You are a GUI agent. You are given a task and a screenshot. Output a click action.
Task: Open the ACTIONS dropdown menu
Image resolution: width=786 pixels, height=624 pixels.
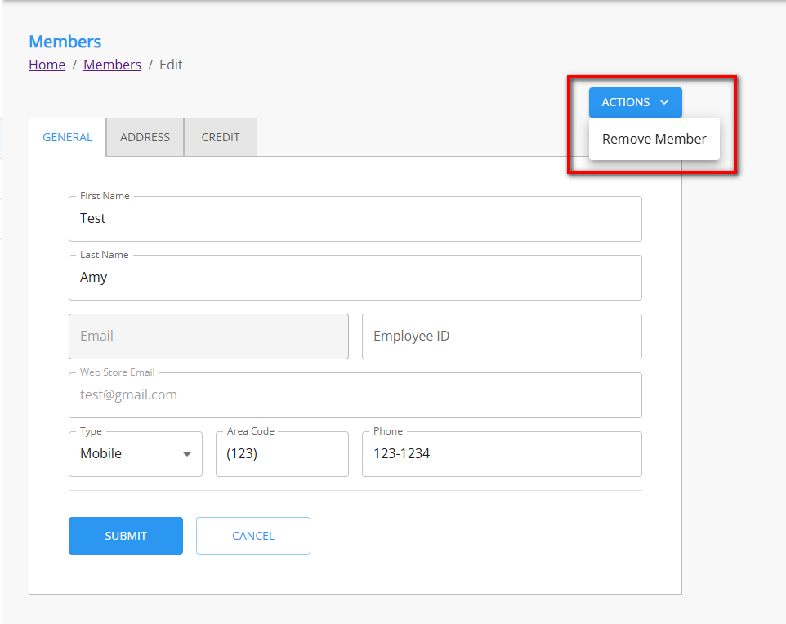point(635,103)
